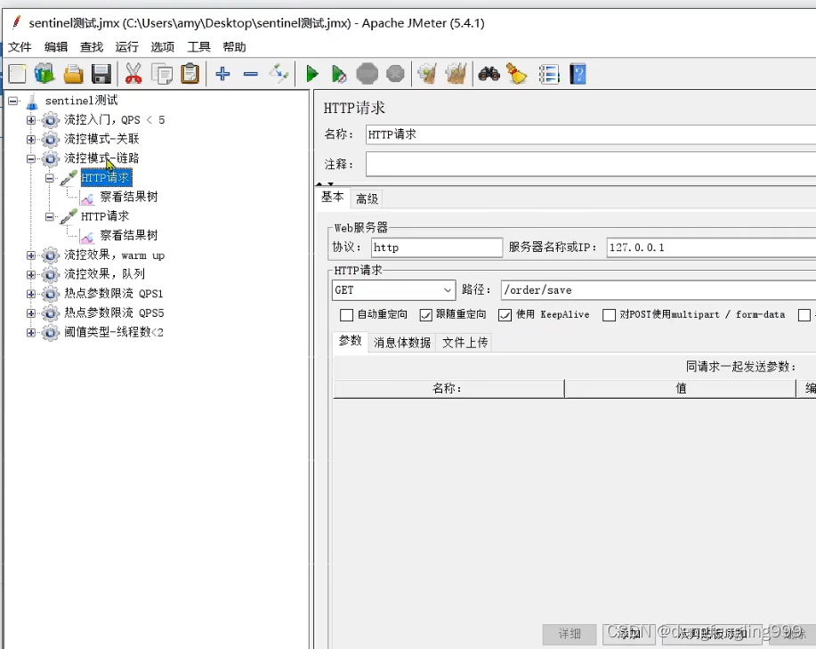Click the gray Shutdown icon
This screenshot has width=816, height=649.
[395, 74]
